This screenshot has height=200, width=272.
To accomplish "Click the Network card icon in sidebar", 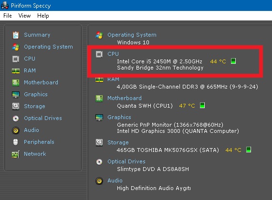I will 16,154.
